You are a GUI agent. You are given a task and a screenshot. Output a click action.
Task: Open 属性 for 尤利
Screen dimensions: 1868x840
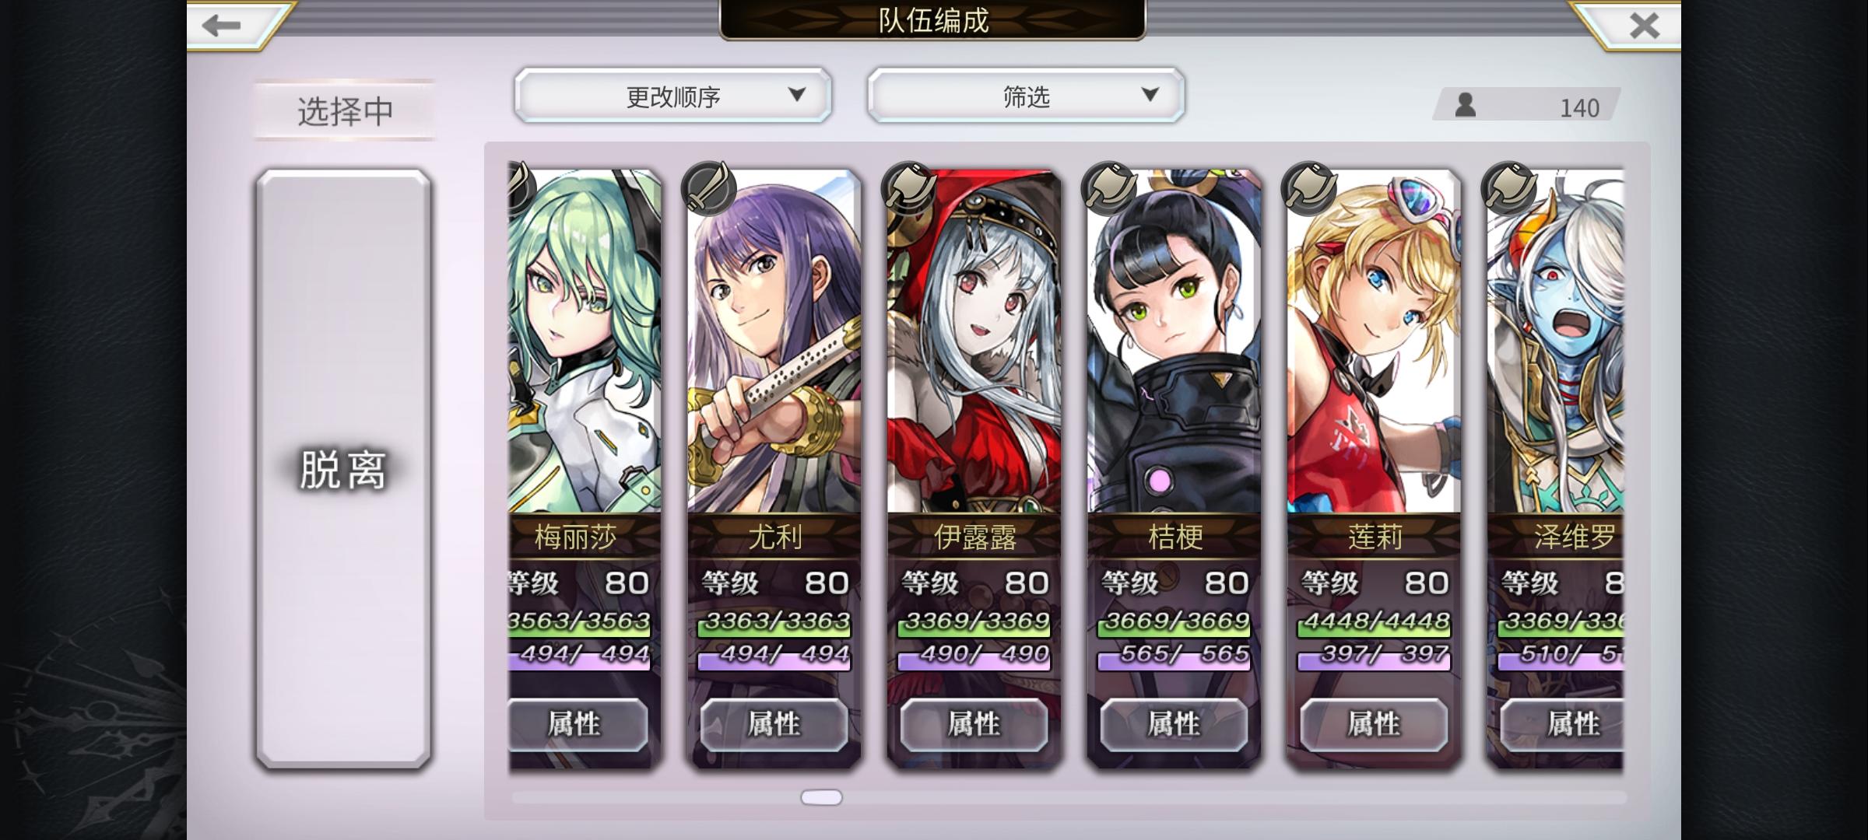774,724
